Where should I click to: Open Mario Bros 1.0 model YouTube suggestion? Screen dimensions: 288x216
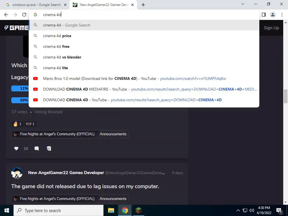pos(144,78)
